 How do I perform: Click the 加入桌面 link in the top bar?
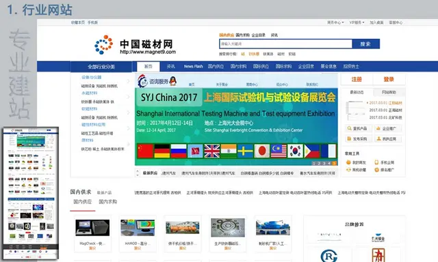pyautogui.click(x=376, y=23)
